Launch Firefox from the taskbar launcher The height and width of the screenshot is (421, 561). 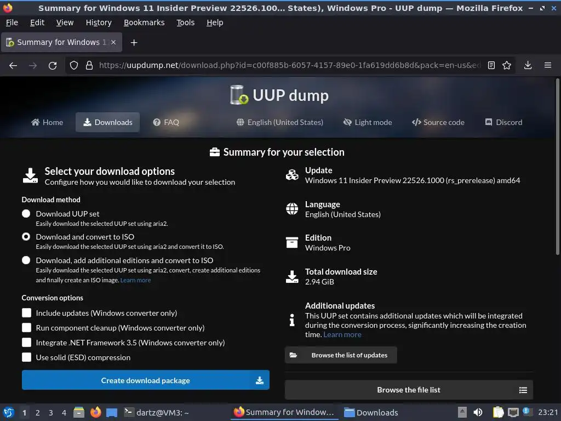pos(95,412)
